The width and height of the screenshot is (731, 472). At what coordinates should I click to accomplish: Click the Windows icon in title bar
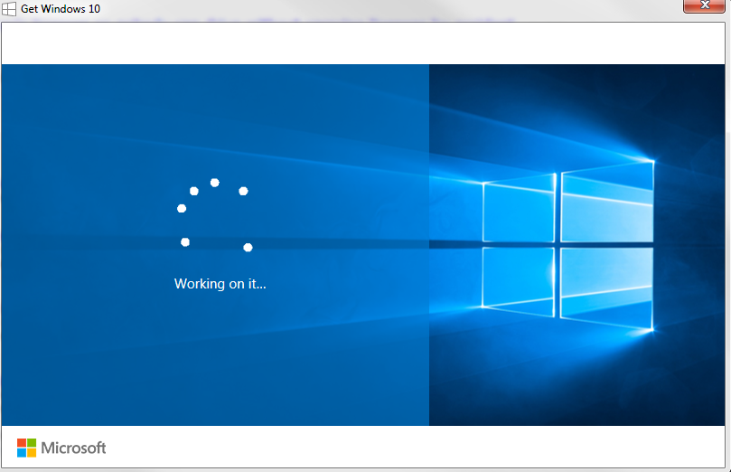[9, 9]
